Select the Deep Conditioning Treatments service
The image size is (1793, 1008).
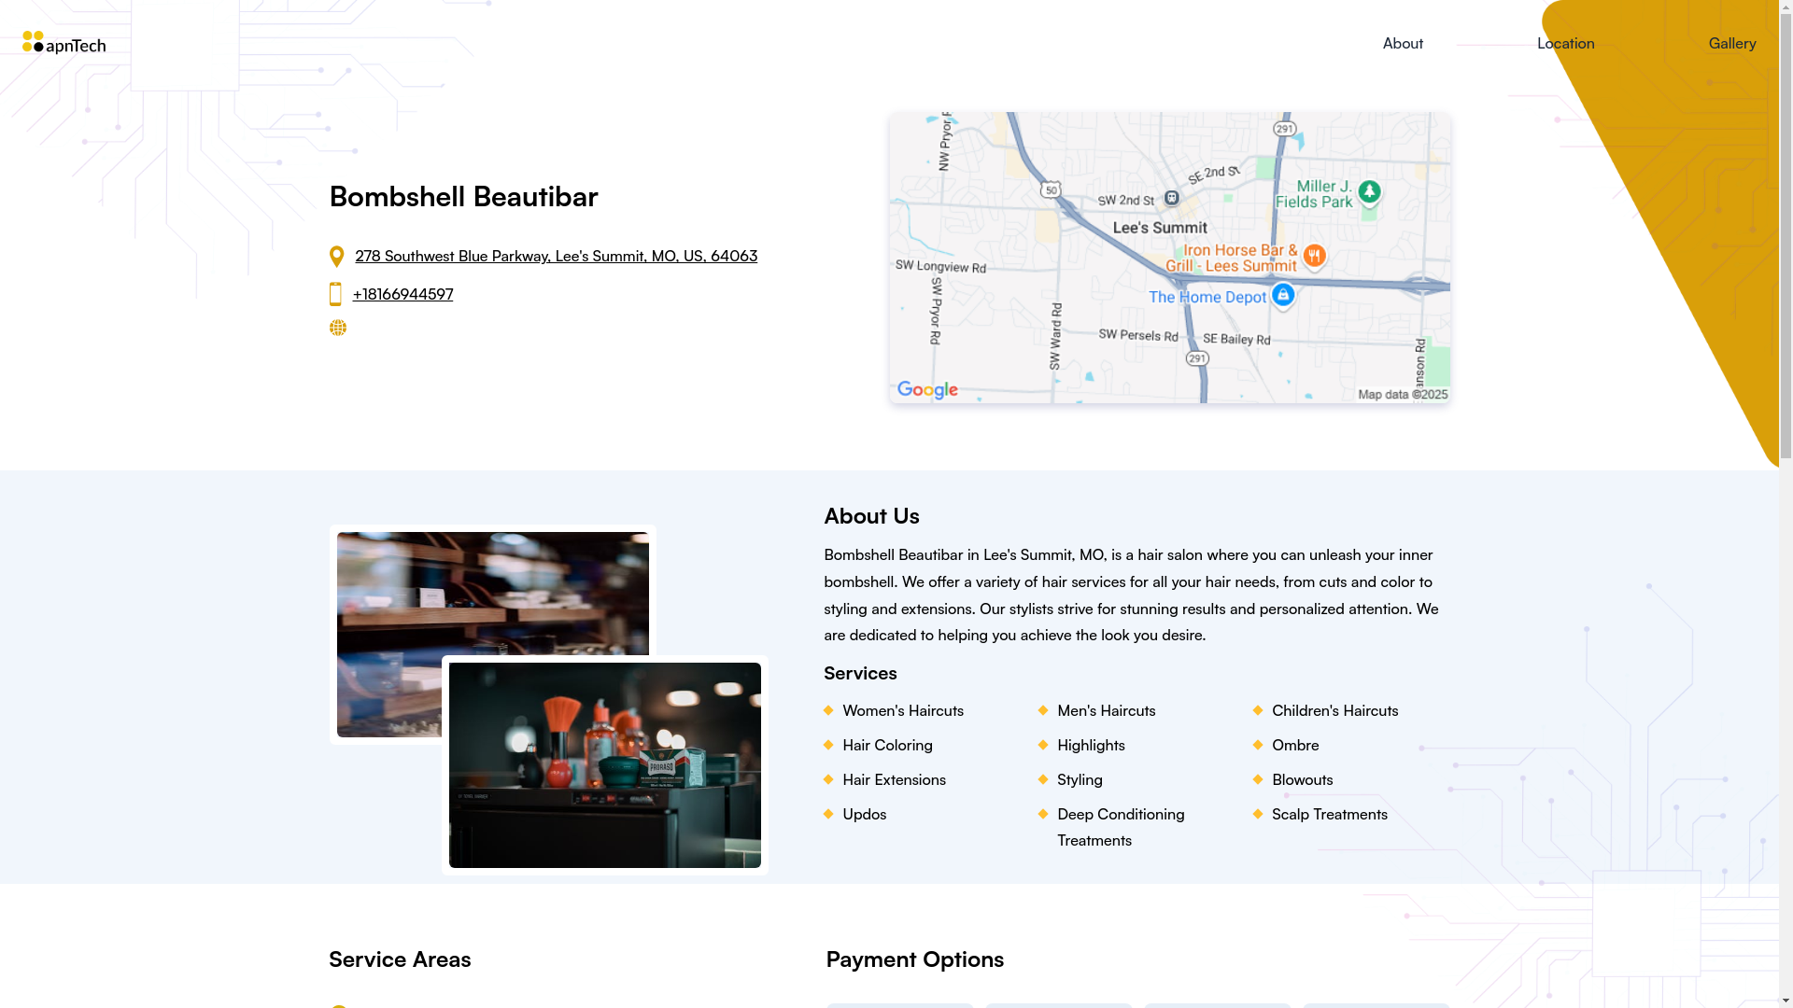tap(1121, 827)
